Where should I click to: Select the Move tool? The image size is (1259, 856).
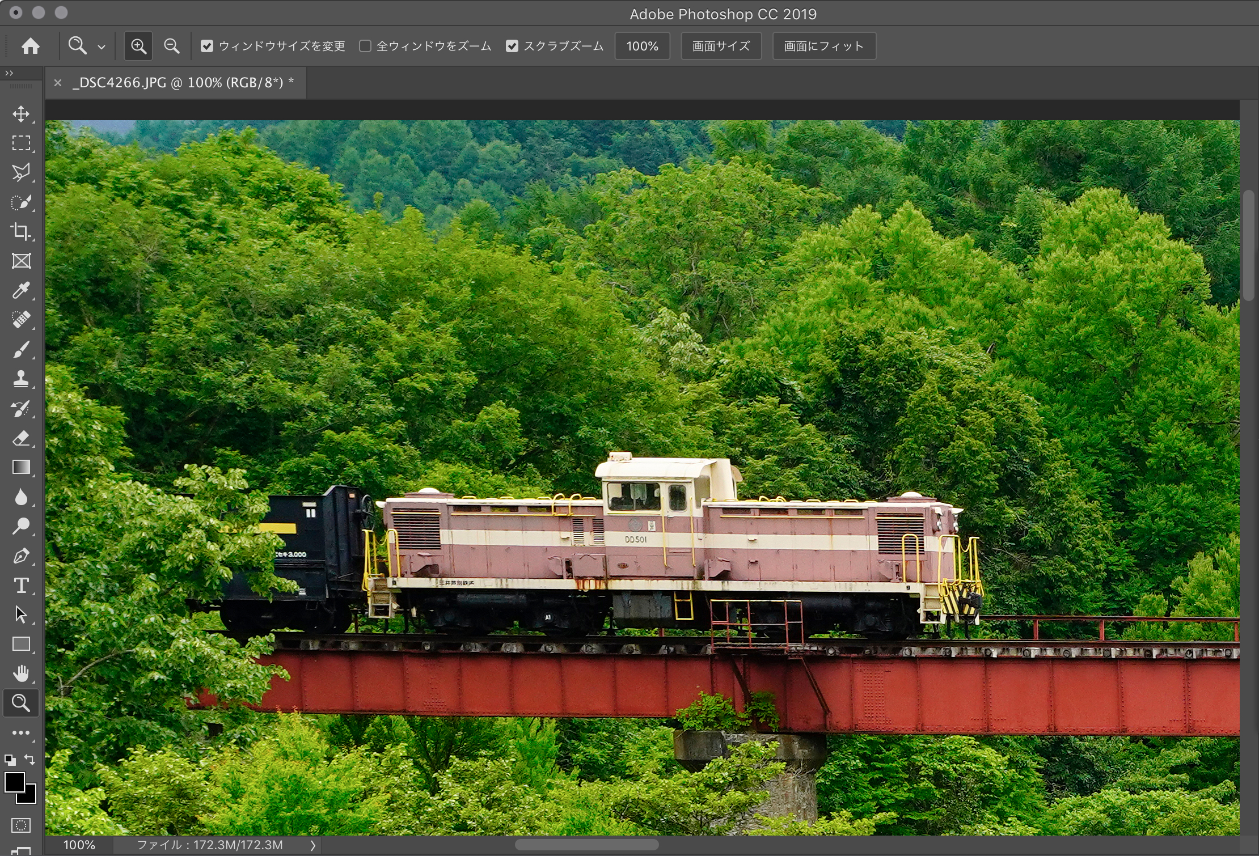21,114
